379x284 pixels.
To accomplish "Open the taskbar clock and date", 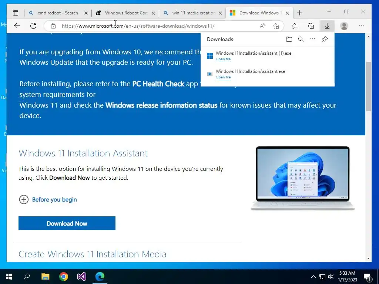I will 347,277.
